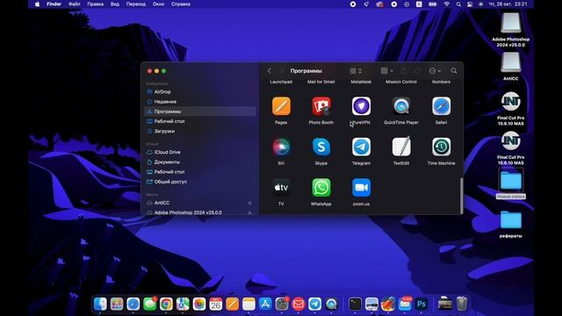
Task: Click the Finder search magnifier icon
Action: click(x=454, y=71)
